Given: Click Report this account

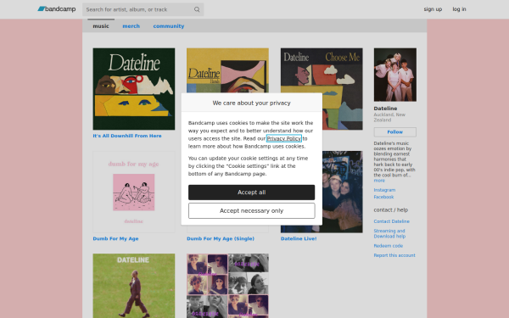Looking at the screenshot, I should 394,255.
